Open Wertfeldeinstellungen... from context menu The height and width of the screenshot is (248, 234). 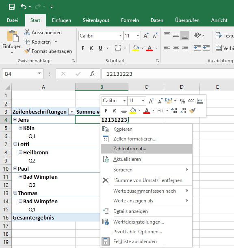pos(146,222)
